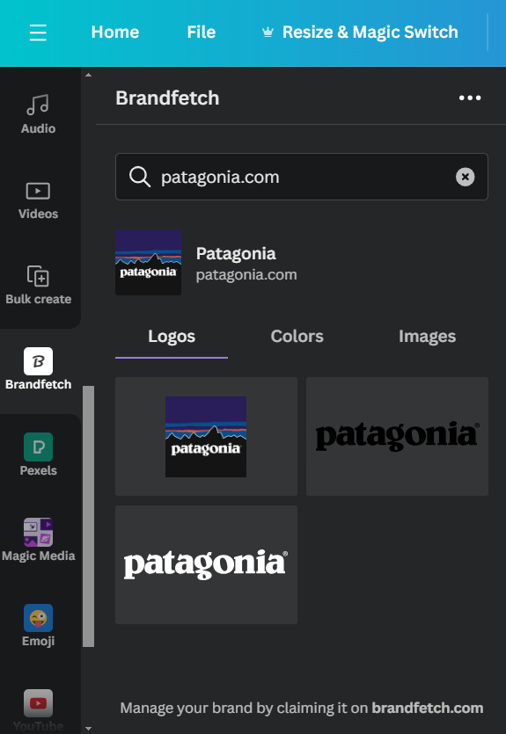
Task: Click the sidebar scrollbar thumb
Action: point(89,516)
